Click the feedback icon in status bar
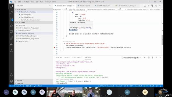Screen dimensions: 172x97 (x=157, y=86)
